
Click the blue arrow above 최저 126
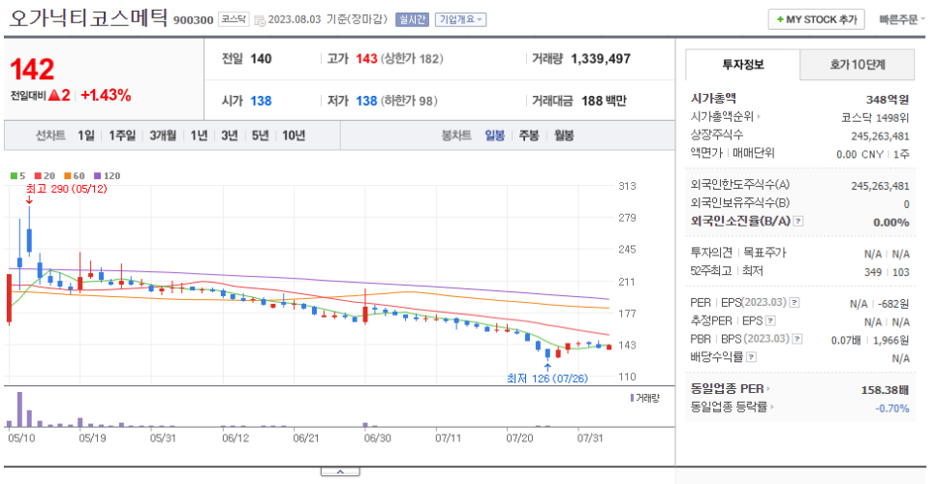[547, 367]
